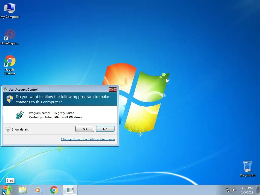Launch Windows Media Player from taskbar
Image resolution: width=260 pixels, height=195 pixels.
click(38, 190)
